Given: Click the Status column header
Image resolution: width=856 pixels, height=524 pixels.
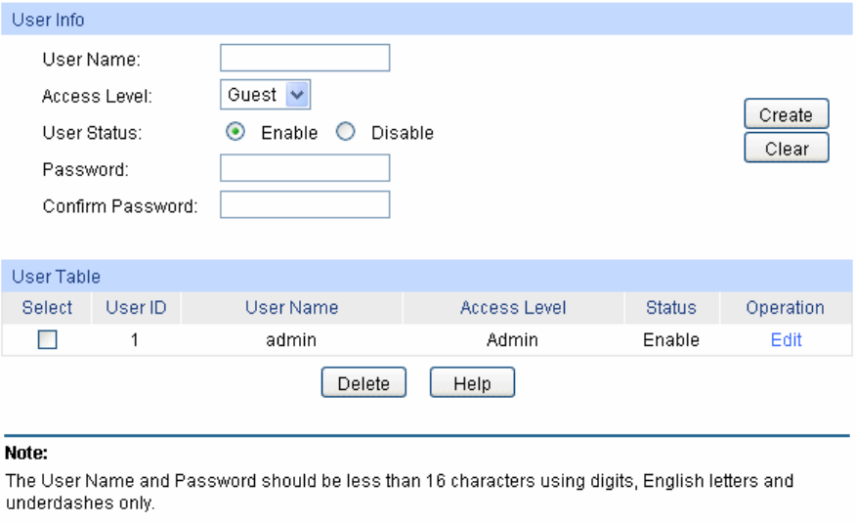Looking at the screenshot, I should [x=670, y=308].
